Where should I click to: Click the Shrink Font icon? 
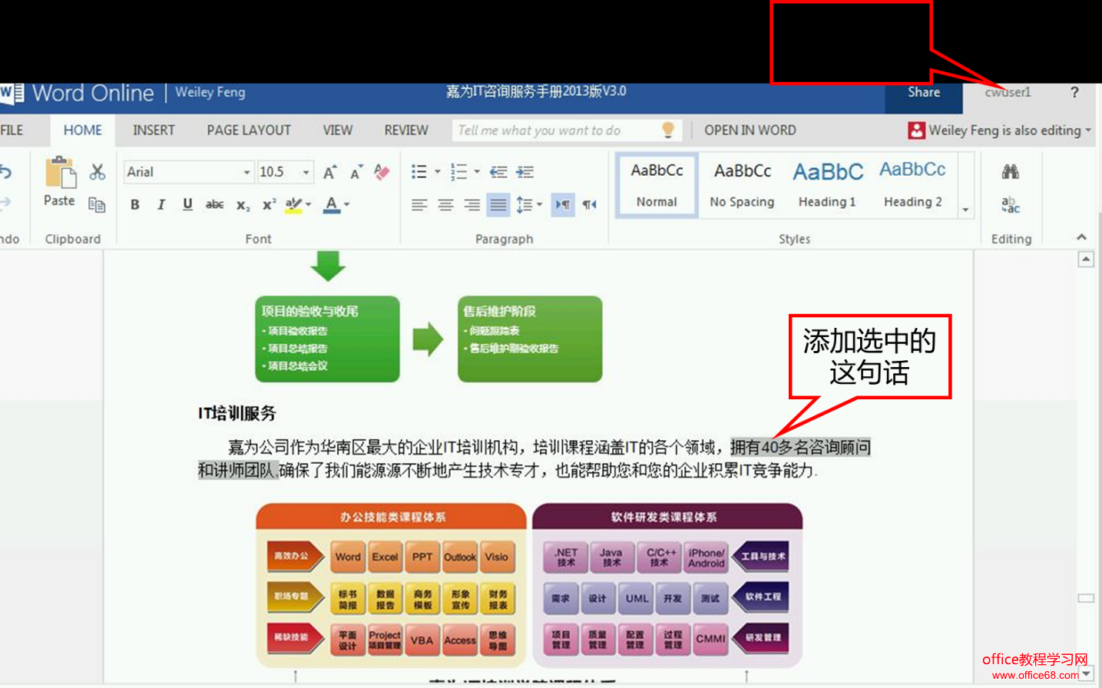click(356, 173)
